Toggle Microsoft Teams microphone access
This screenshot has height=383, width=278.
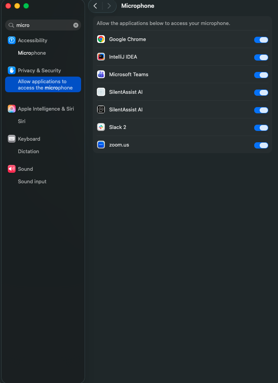(261, 75)
